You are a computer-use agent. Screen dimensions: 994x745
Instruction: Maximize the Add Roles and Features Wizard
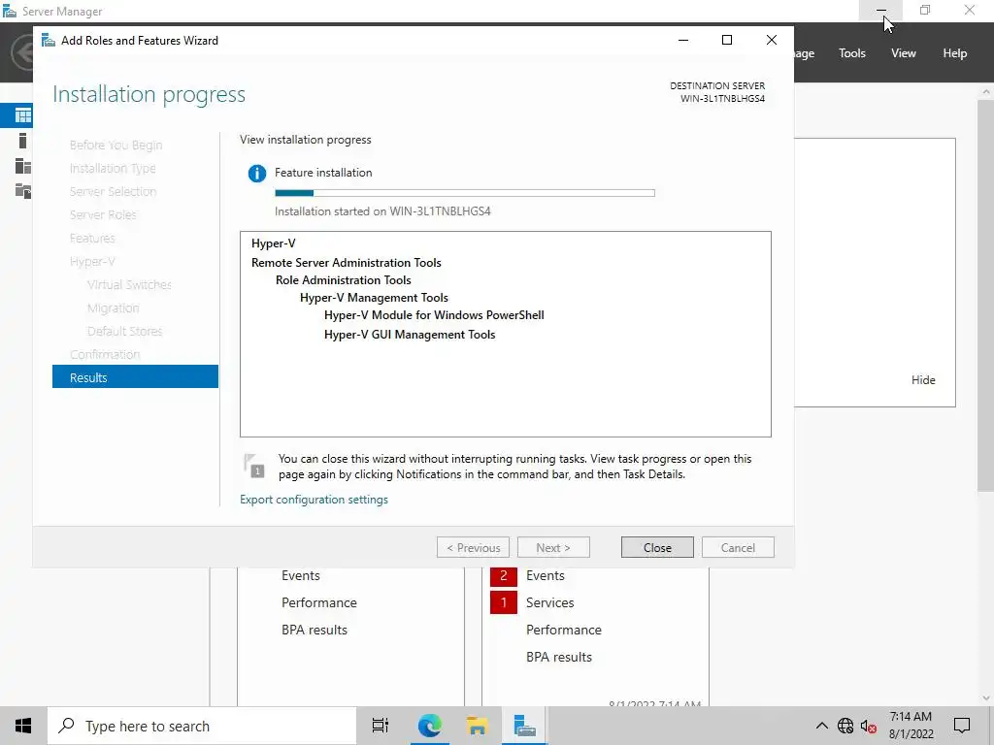pos(727,40)
